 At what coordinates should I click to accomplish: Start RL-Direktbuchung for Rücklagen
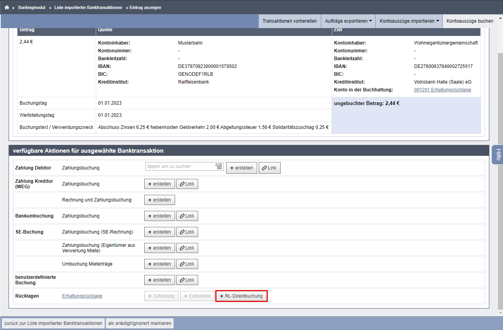pyautogui.click(x=242, y=296)
